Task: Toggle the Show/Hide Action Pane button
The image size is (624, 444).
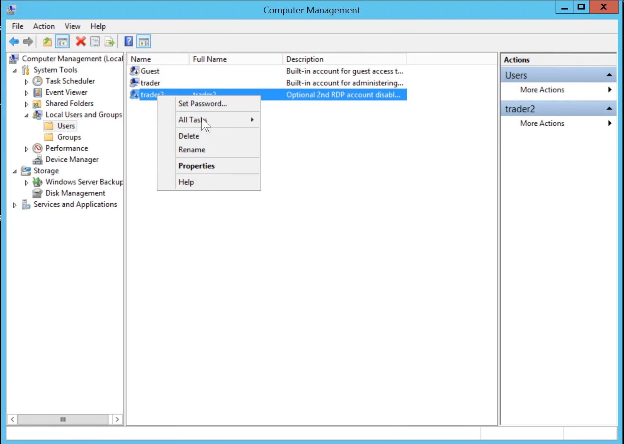Action: pos(143,41)
